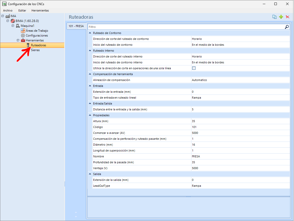Collapse the IMA root tree node

[x=3, y=16]
